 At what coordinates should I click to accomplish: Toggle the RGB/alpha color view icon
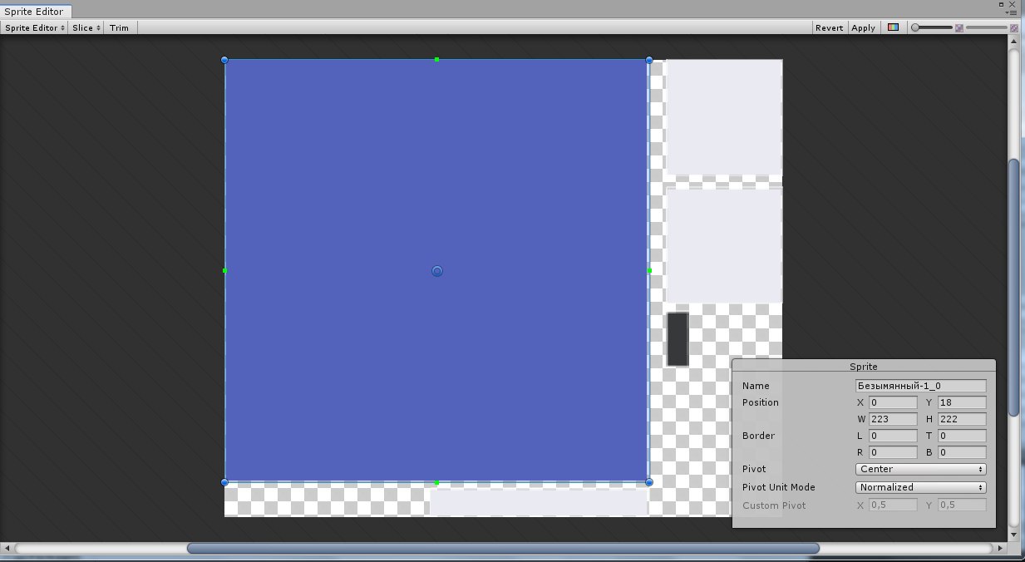(893, 27)
